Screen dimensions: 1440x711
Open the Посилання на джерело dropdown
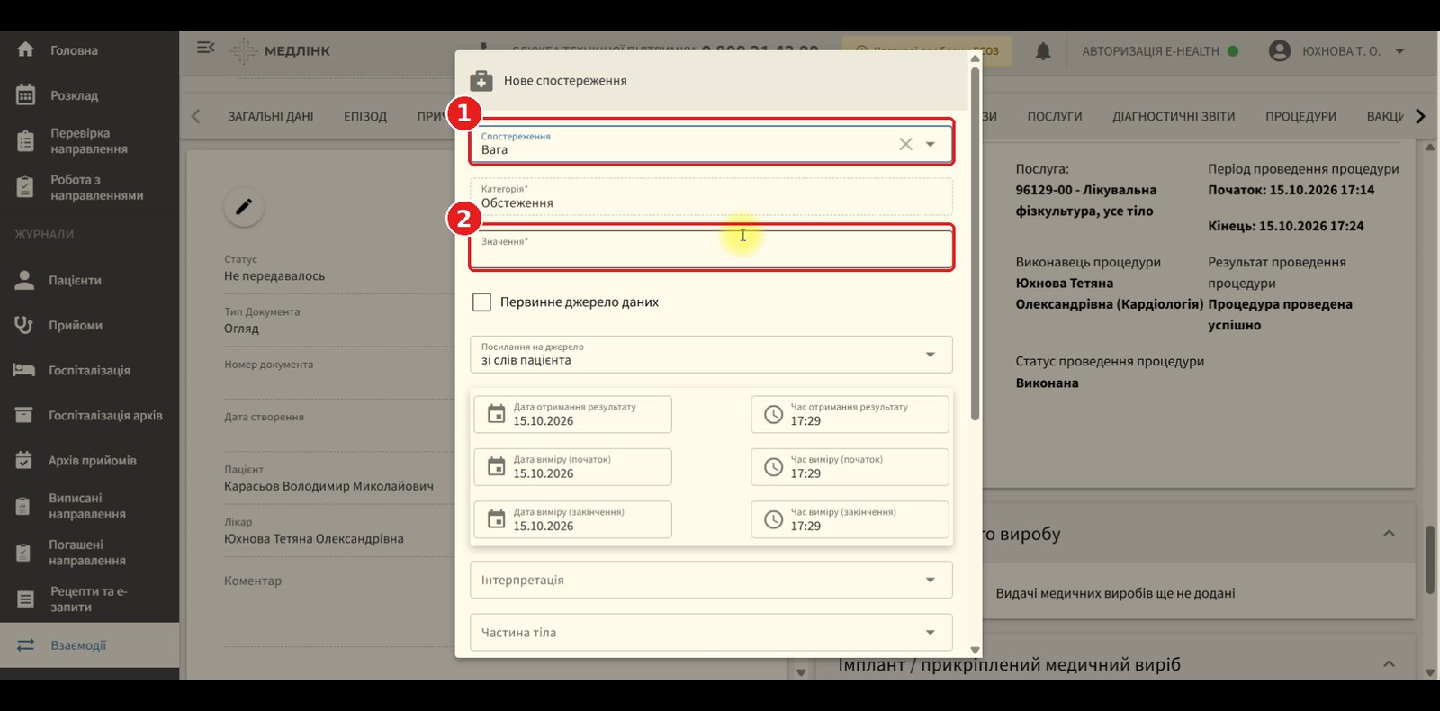711,354
